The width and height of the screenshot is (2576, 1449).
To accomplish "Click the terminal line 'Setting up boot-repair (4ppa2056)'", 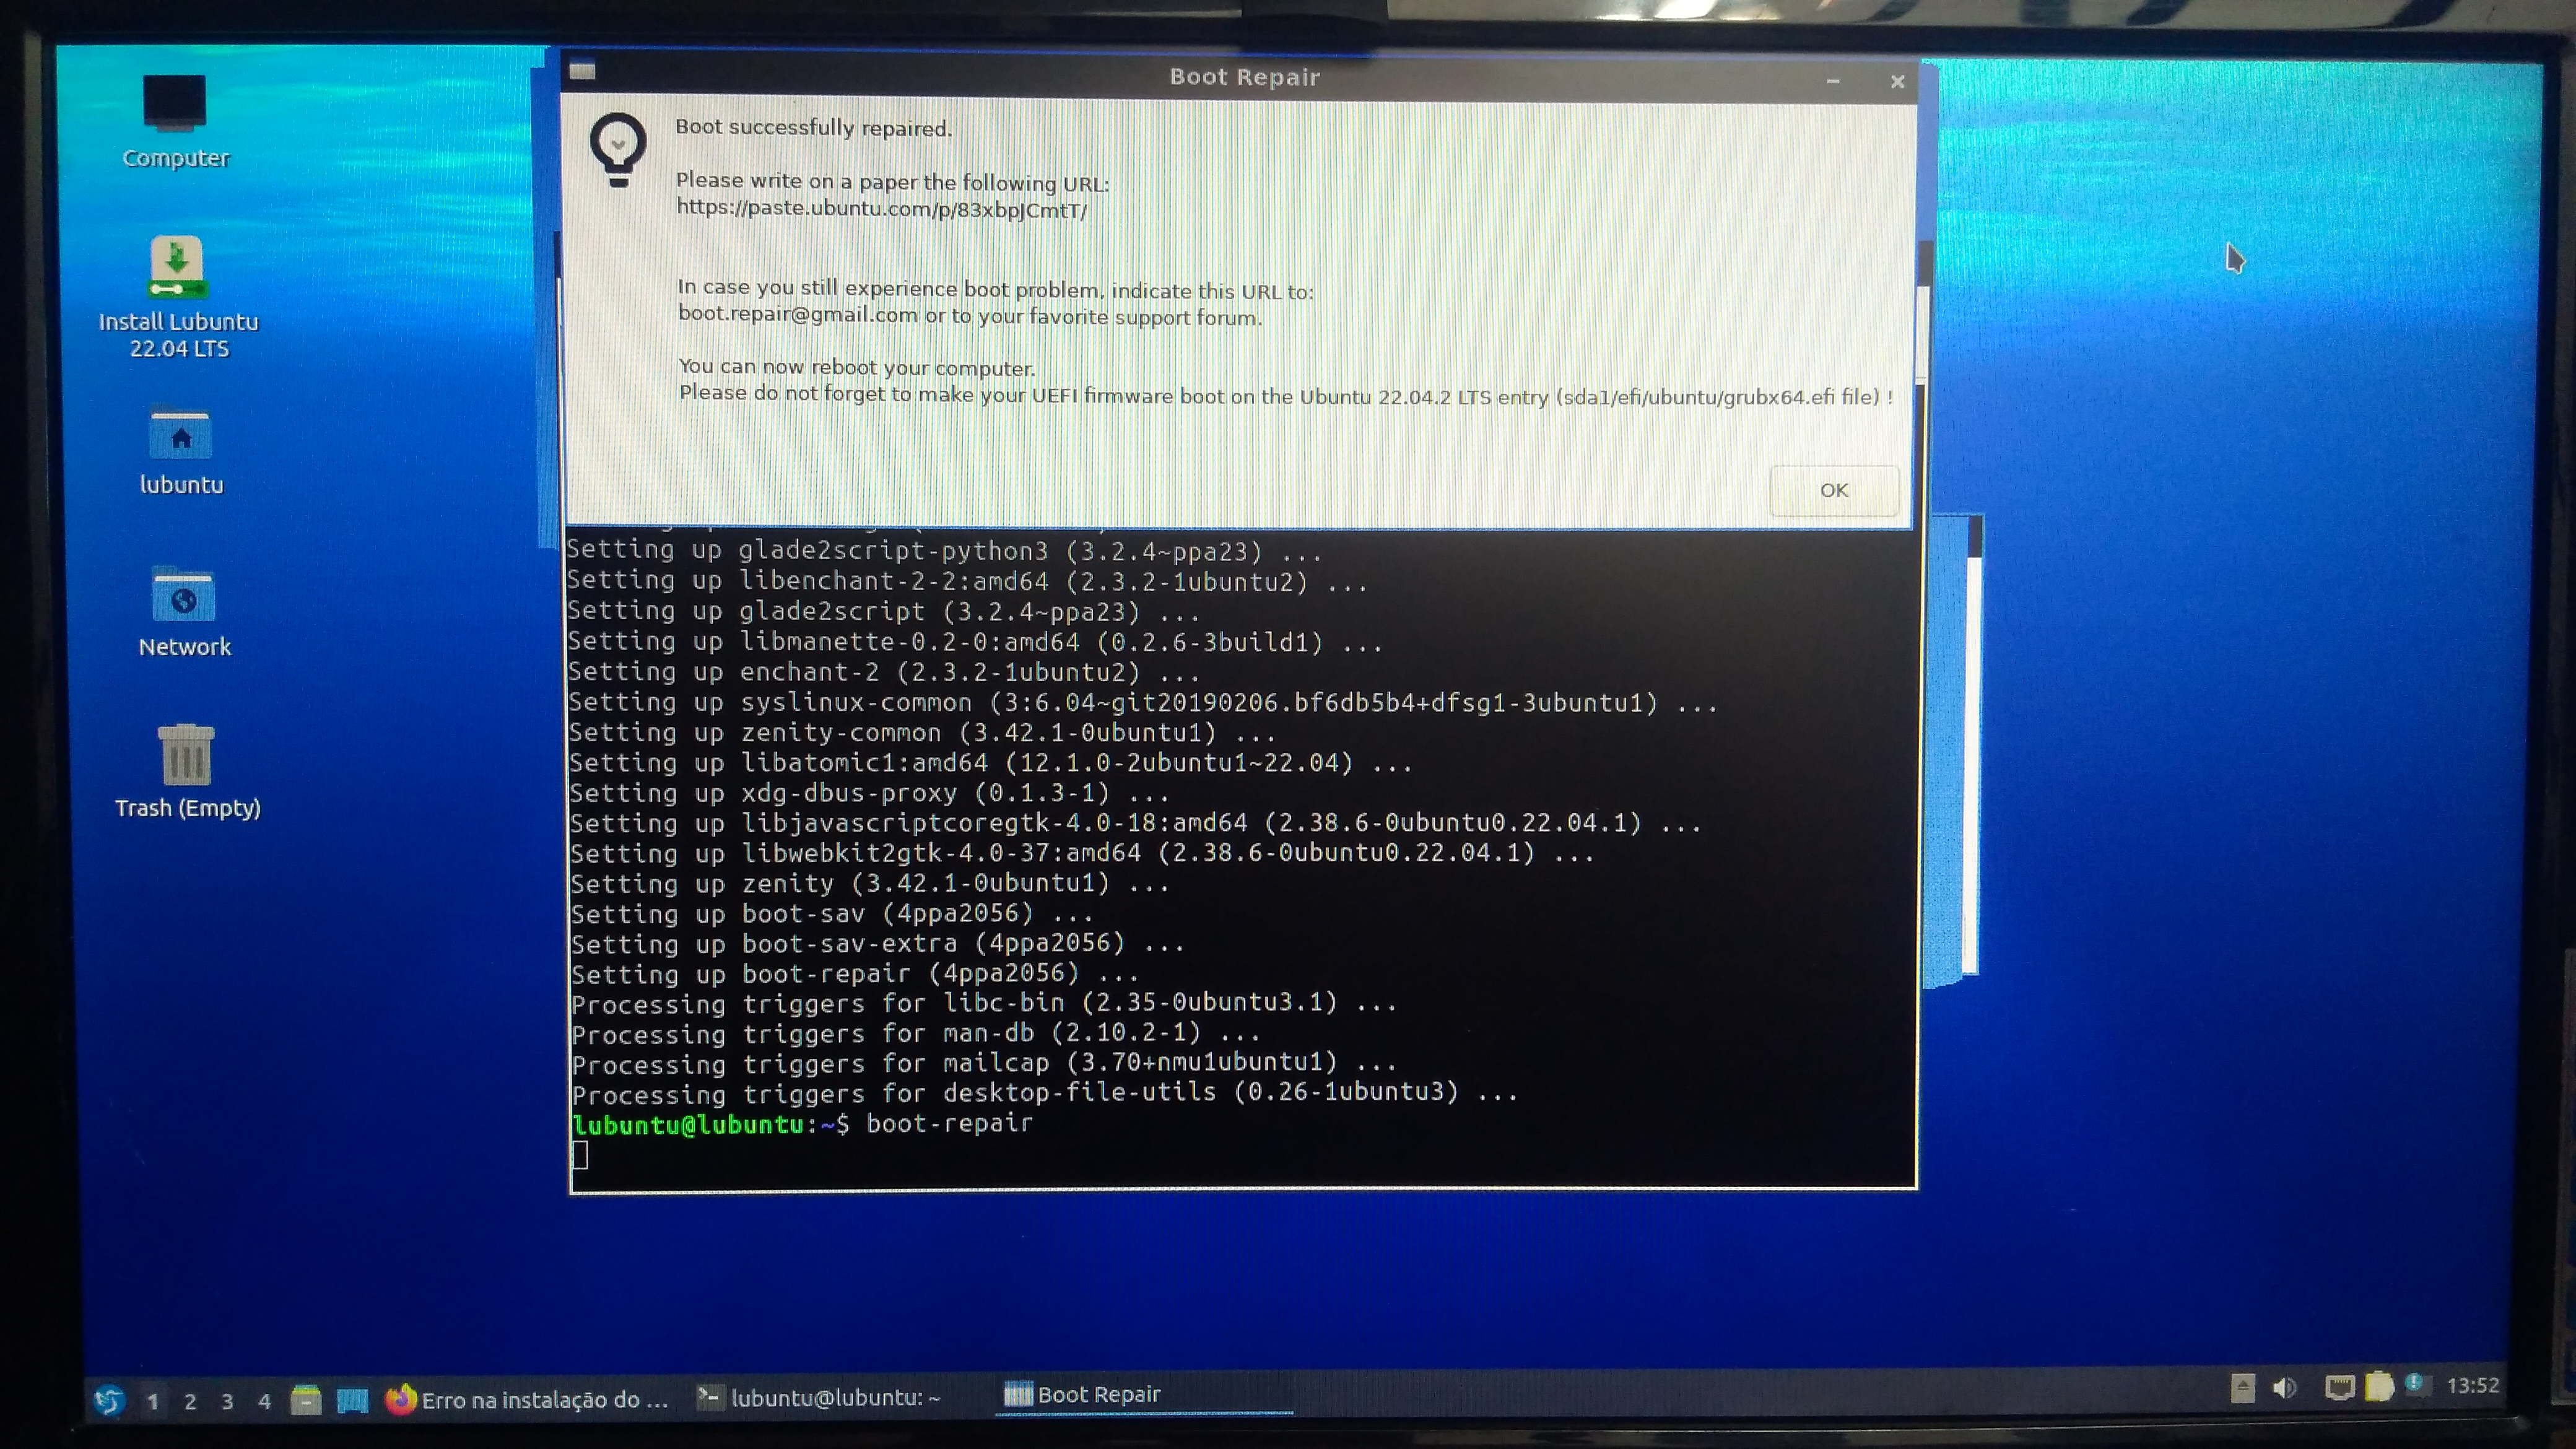I will point(854,973).
